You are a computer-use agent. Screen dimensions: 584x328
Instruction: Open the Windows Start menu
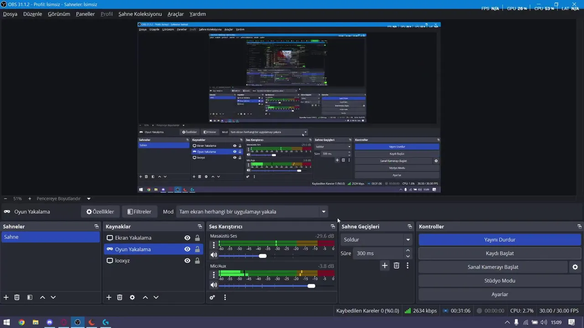point(7,323)
